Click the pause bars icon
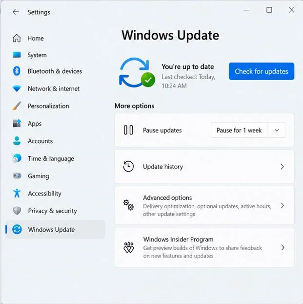The width and height of the screenshot is (303, 304). (128, 130)
